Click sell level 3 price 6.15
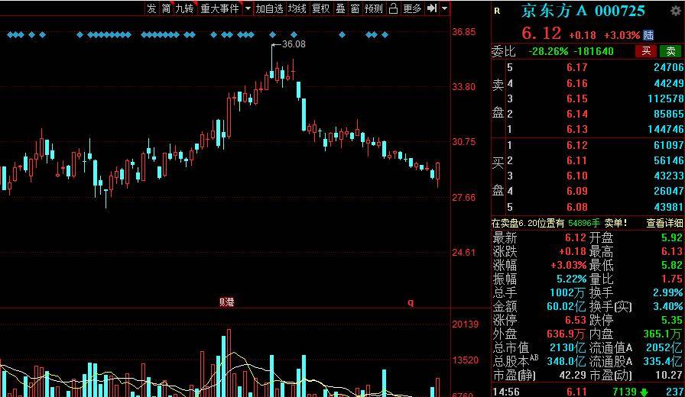 click(576, 98)
